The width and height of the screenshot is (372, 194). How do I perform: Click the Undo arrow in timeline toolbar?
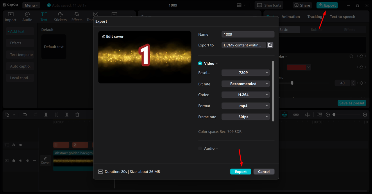point(25,115)
